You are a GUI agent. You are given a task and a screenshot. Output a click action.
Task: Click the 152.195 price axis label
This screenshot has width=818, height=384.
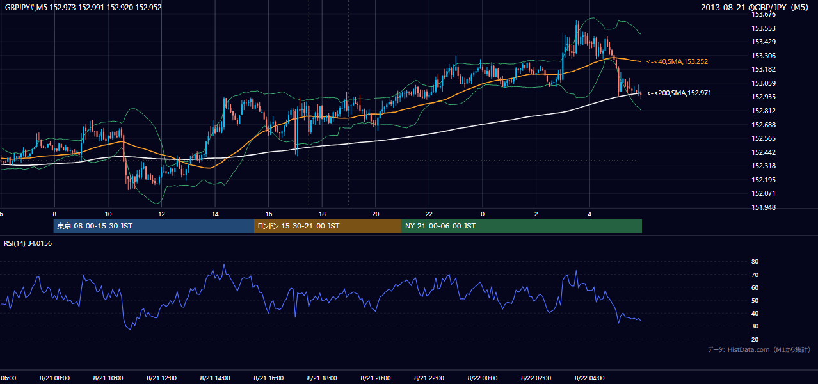(763, 180)
